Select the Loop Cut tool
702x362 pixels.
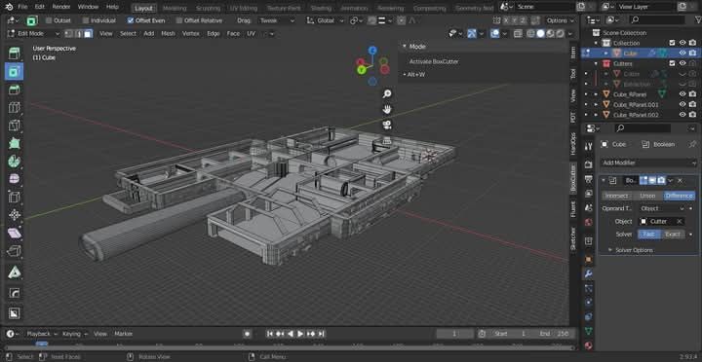point(15,107)
